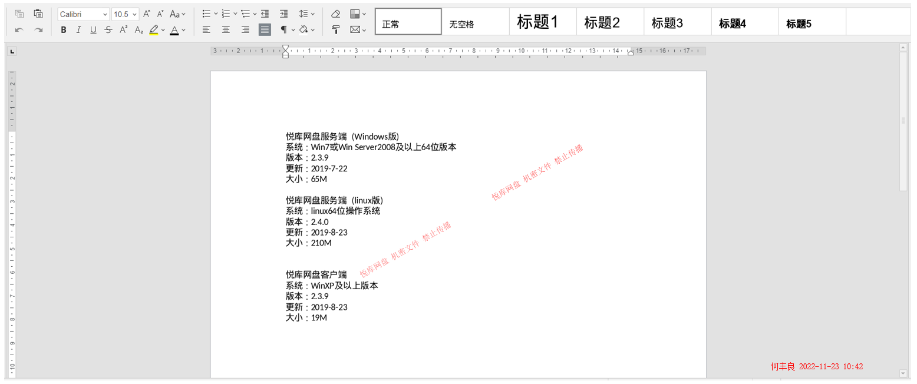
Task: Toggle bold formatting
Action: 64,29
